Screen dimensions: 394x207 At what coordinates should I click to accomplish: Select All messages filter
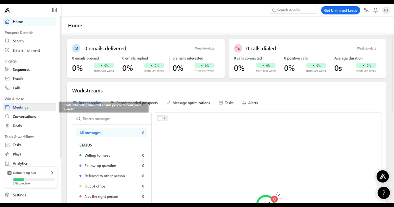(112, 133)
